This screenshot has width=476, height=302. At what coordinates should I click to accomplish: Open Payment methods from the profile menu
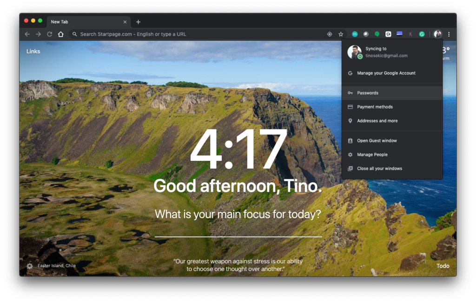point(375,107)
